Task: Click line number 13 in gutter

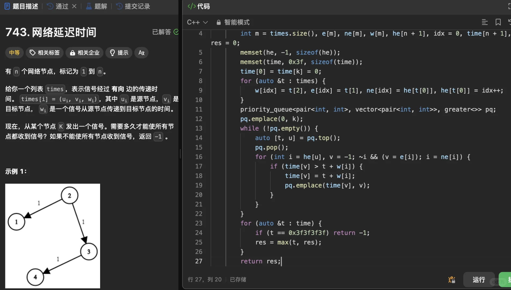Action: pos(199,128)
